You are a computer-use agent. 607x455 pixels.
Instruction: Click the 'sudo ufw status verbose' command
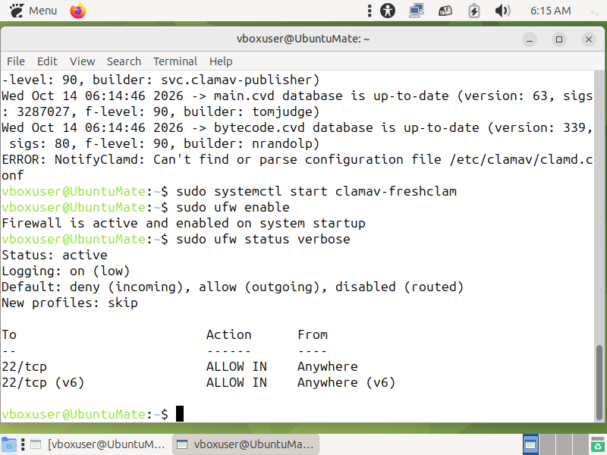263,239
